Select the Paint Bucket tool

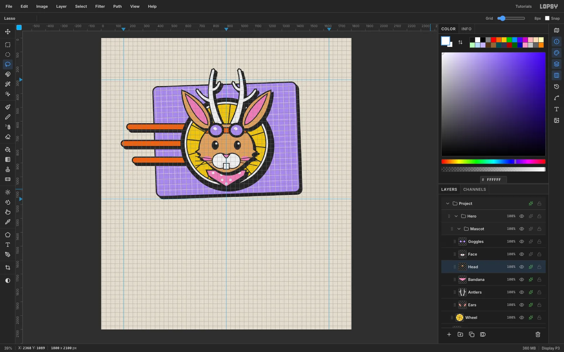(x=8, y=150)
